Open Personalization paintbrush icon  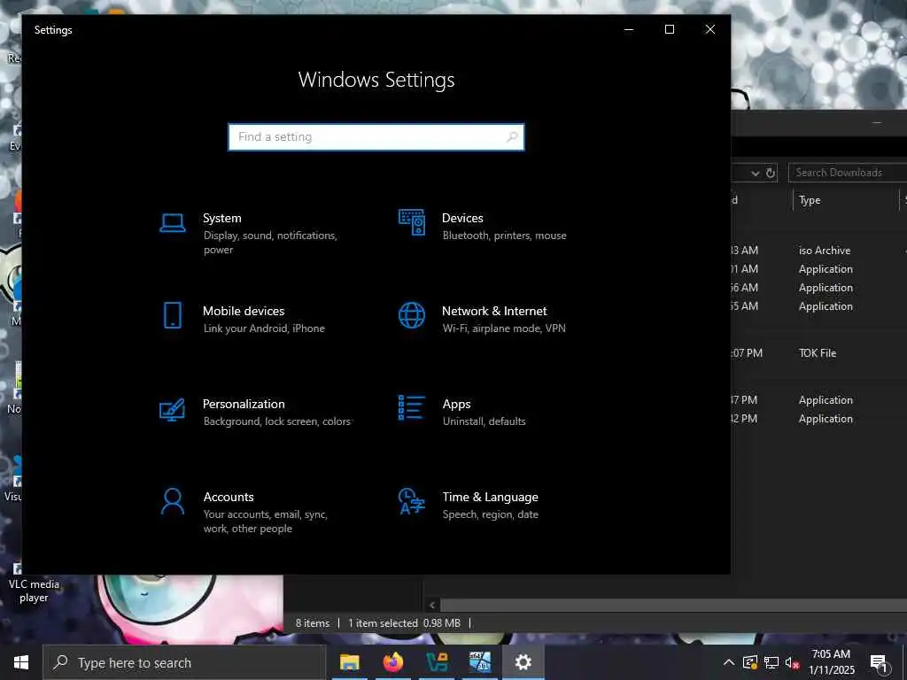173,409
